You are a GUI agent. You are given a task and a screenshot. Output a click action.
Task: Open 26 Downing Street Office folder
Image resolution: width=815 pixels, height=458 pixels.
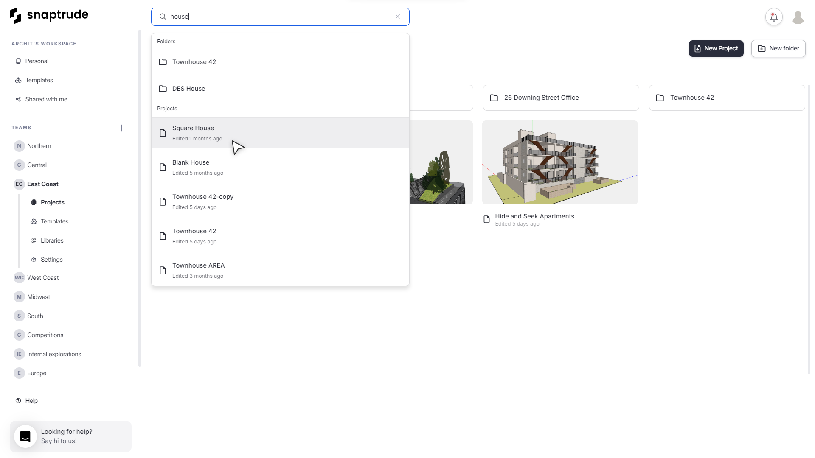[x=561, y=98]
